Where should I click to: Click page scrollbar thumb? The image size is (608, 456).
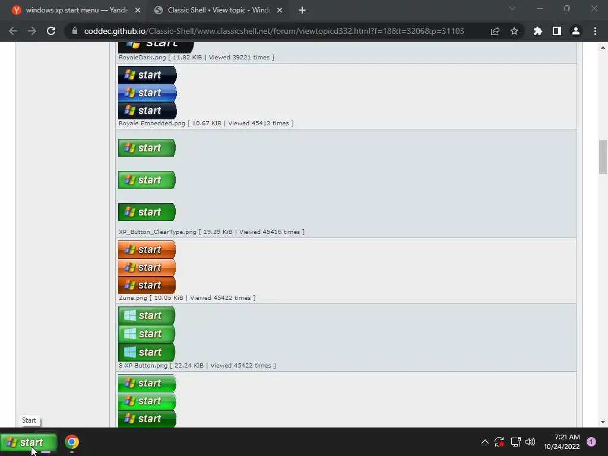click(x=603, y=157)
